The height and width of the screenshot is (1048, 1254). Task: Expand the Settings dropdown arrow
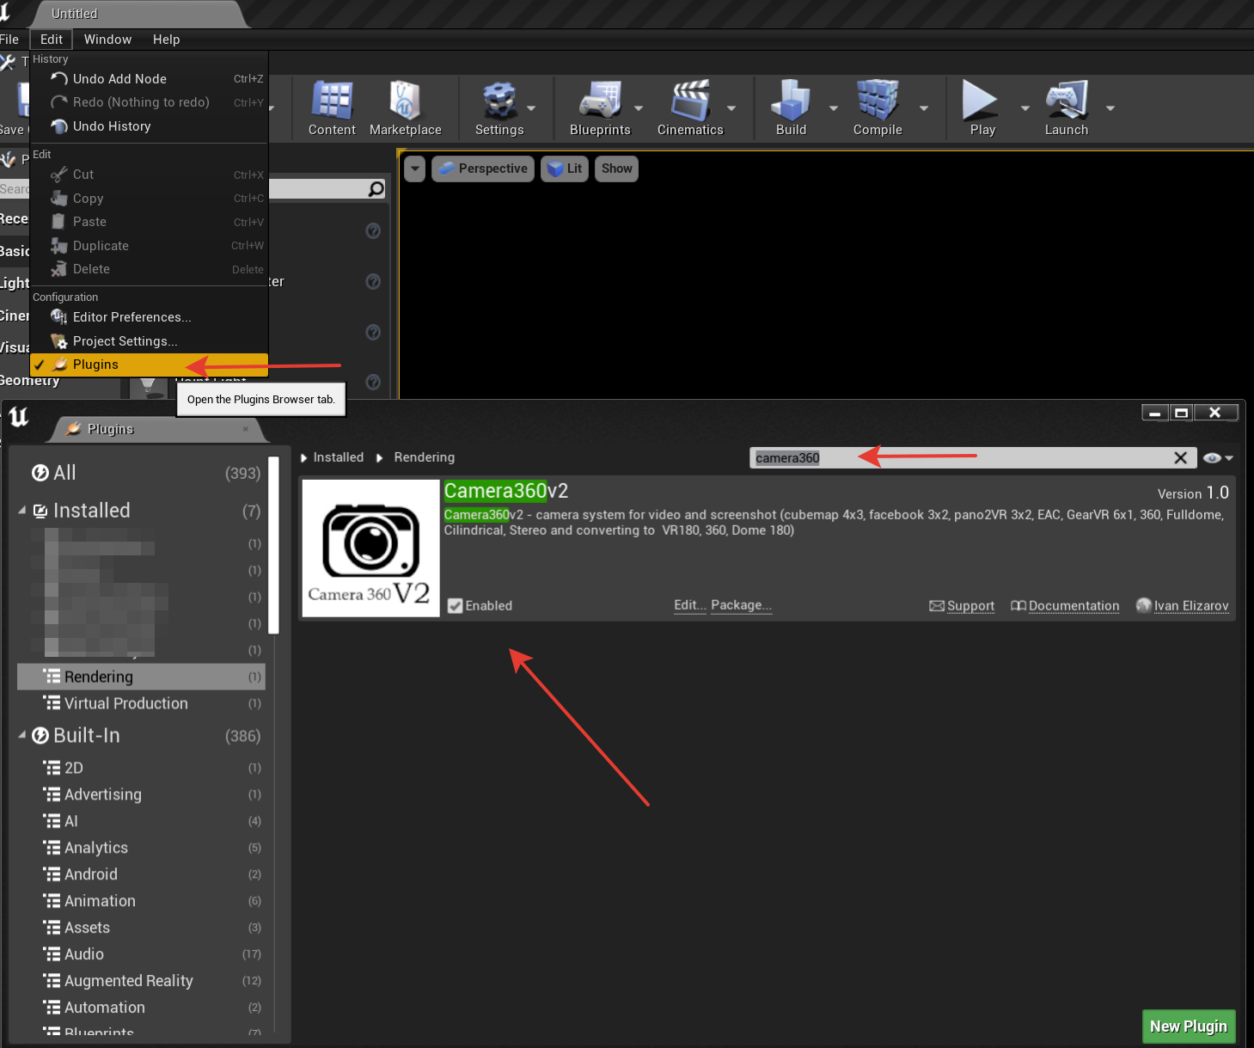coord(531,108)
